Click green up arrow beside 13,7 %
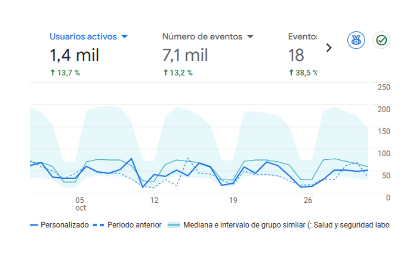Screen dimensions: 419x262 tap(52, 73)
